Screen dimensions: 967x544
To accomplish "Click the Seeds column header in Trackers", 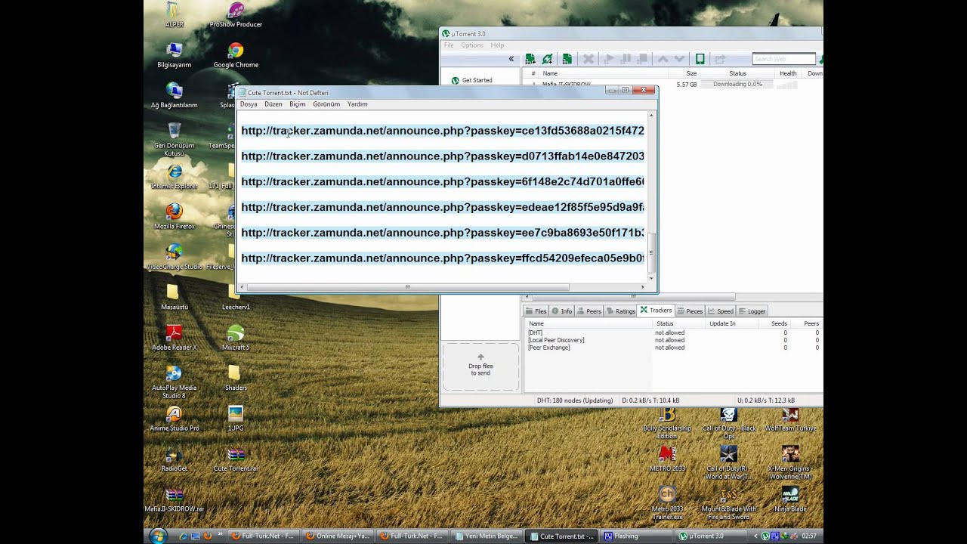I will tap(778, 323).
